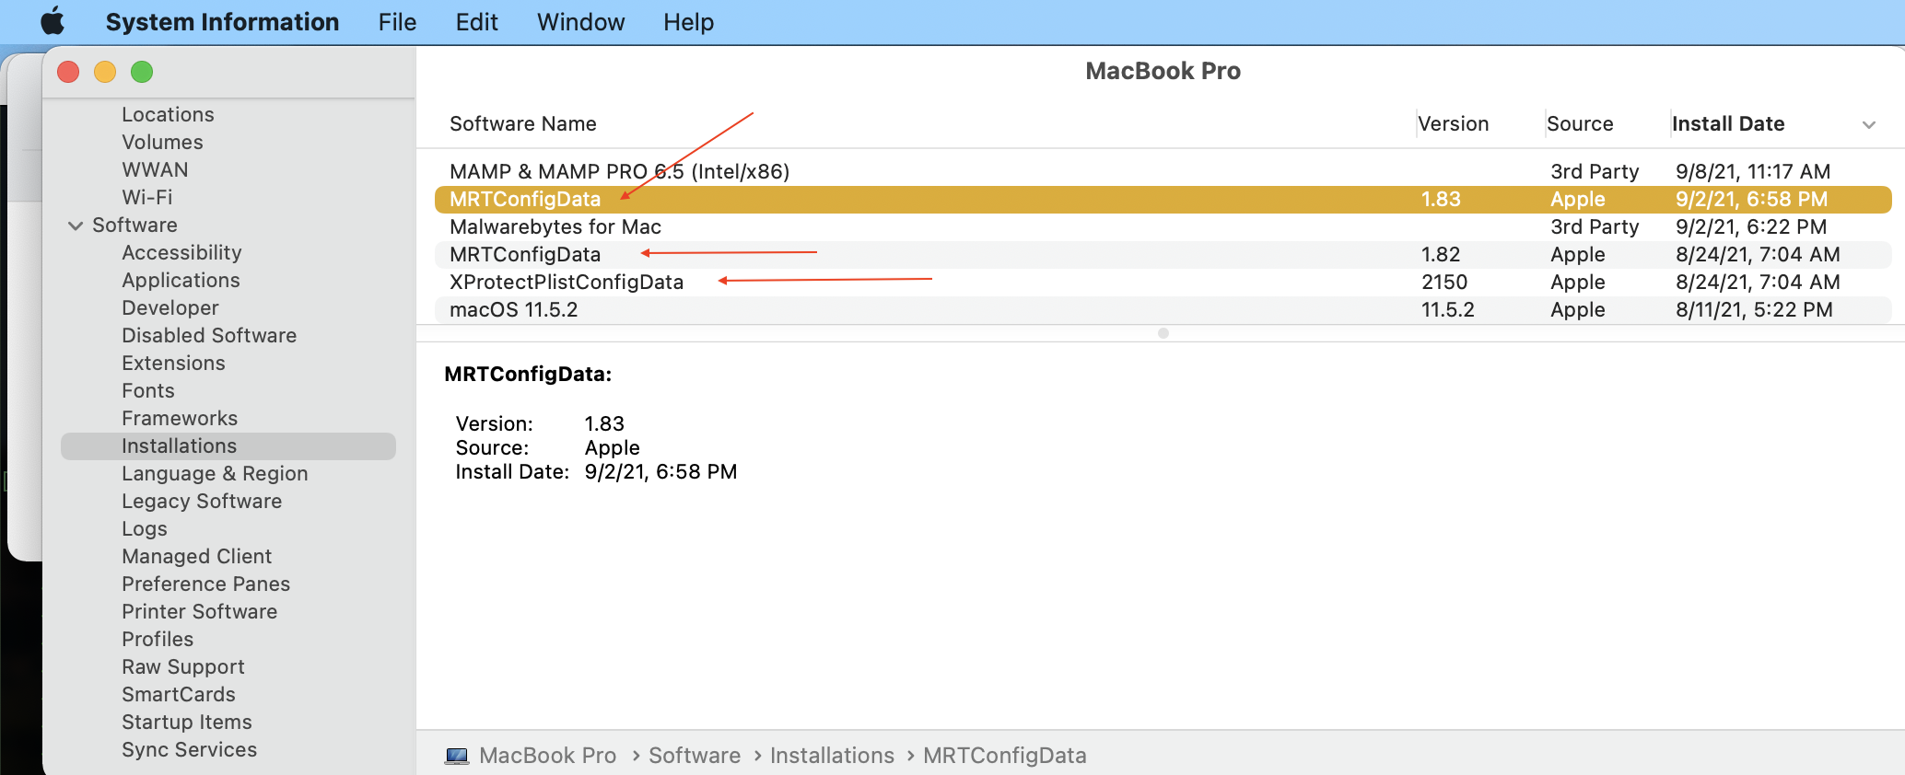Select the Software category heading

(134, 225)
